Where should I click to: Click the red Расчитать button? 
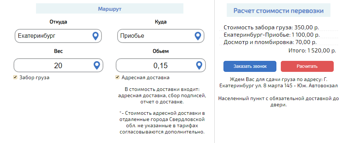[x=307, y=66]
